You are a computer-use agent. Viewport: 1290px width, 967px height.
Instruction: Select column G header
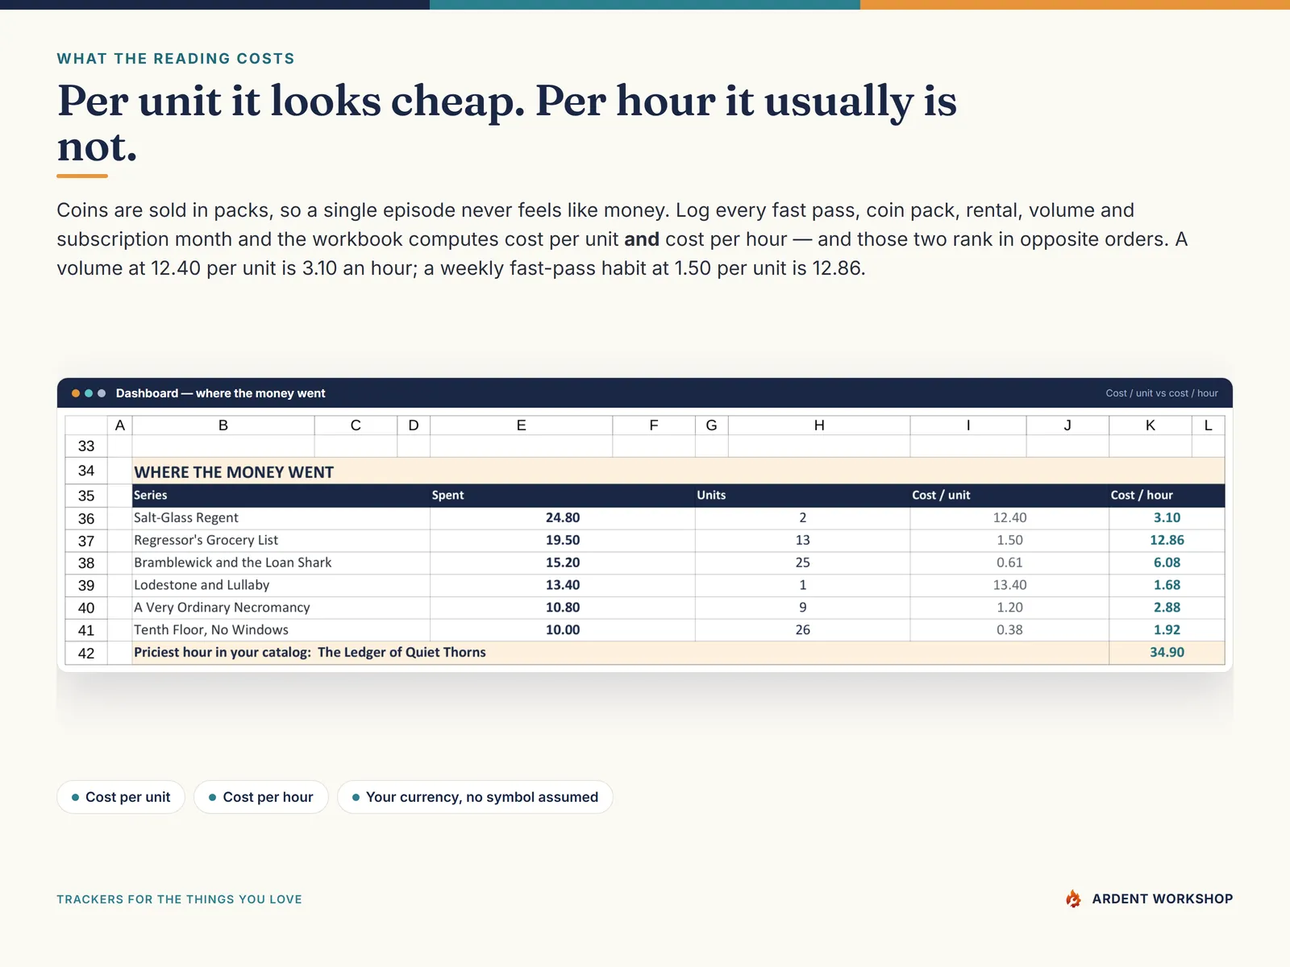click(712, 425)
